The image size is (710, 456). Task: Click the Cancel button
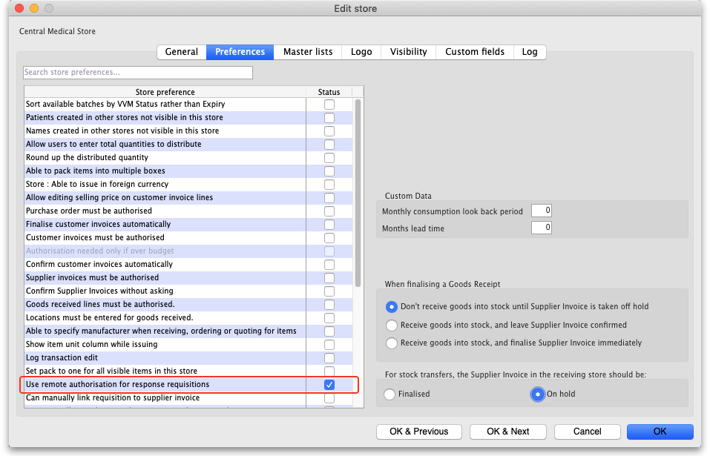[x=587, y=432]
